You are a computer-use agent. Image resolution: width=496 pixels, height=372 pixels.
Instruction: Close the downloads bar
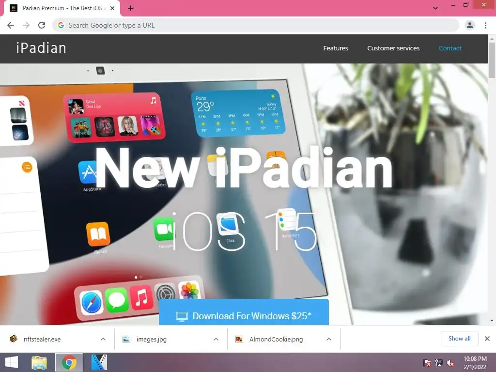(x=487, y=339)
